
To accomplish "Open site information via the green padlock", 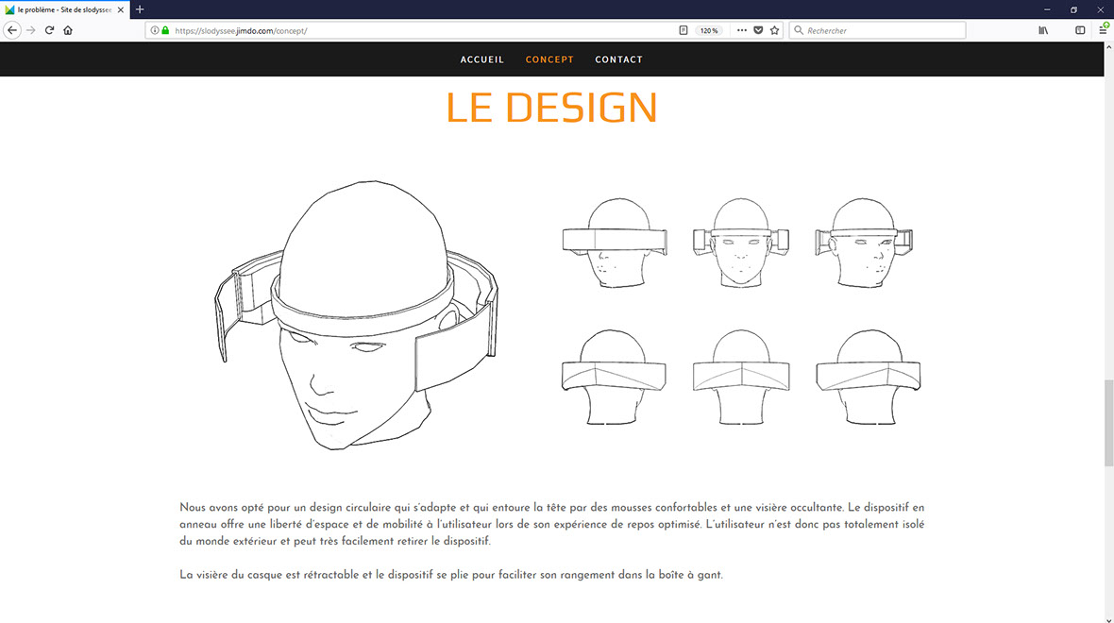I will tap(165, 30).
